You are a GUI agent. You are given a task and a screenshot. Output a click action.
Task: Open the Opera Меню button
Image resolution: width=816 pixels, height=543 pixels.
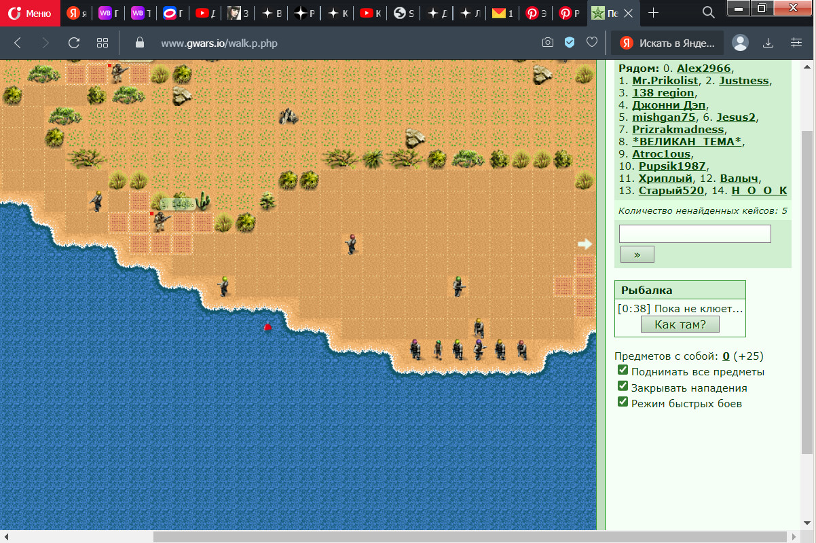[29, 13]
